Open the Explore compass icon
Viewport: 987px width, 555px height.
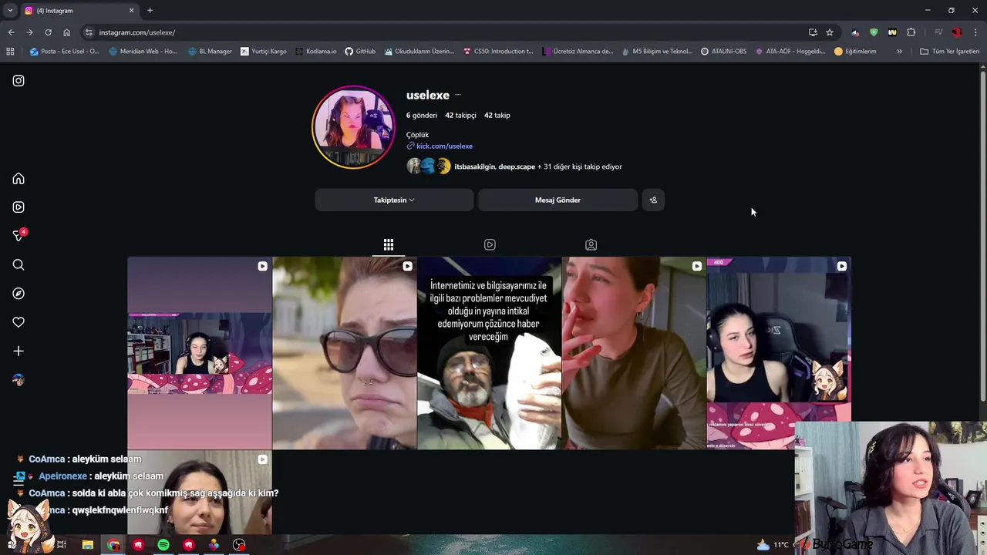click(19, 294)
